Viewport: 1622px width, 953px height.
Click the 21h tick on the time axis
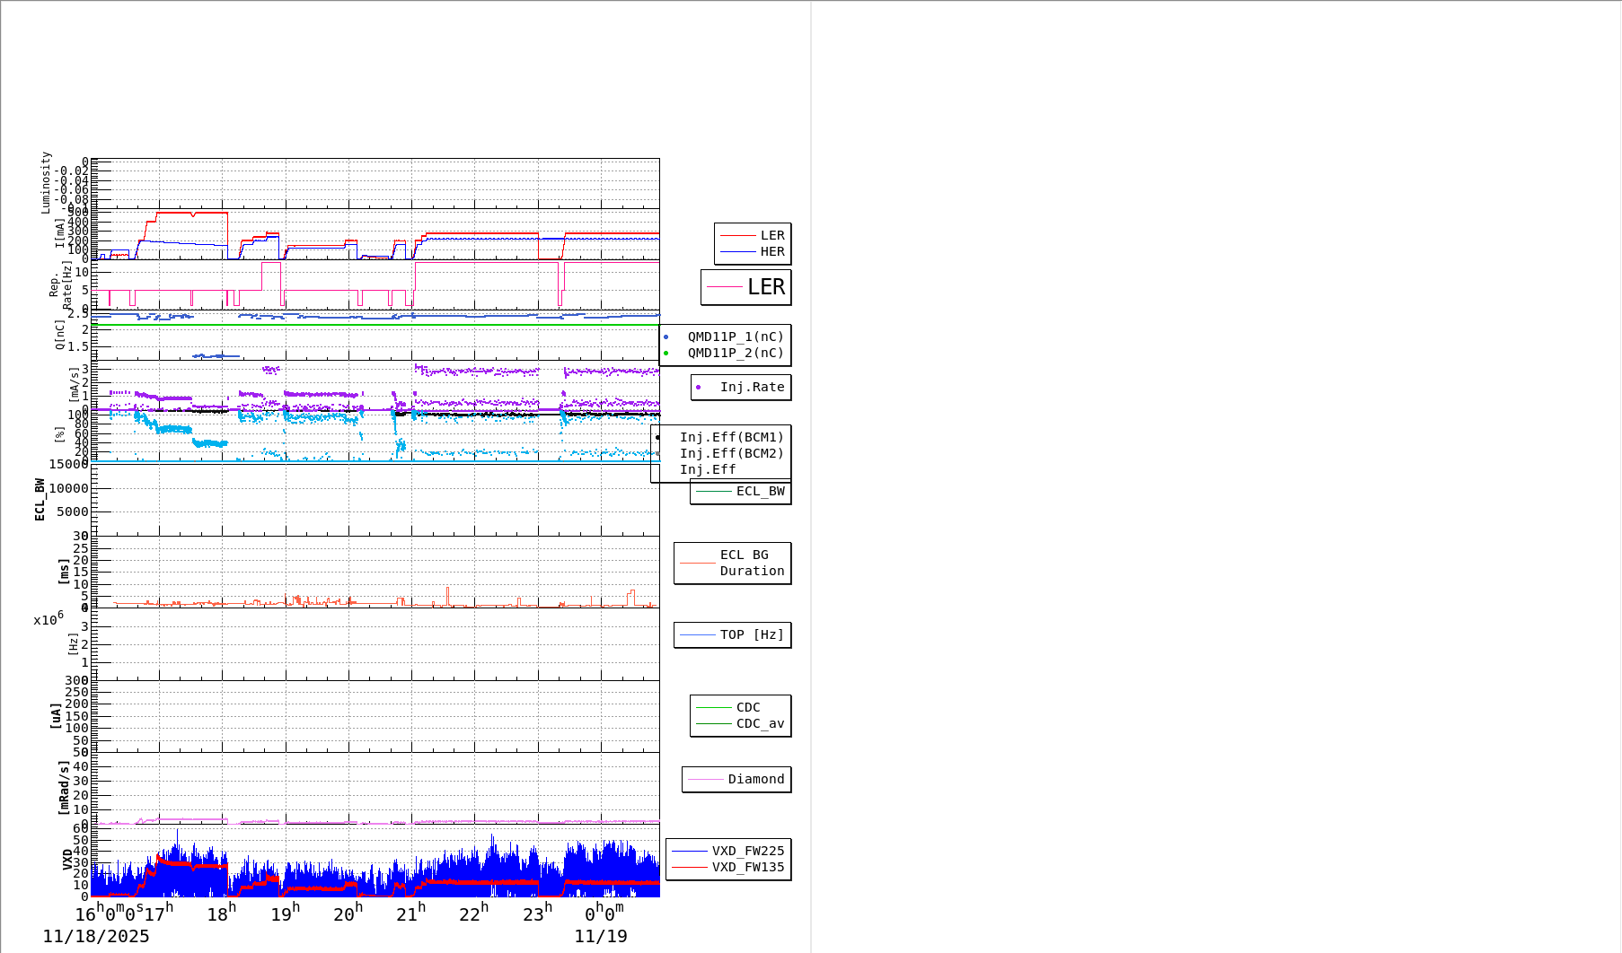click(410, 914)
